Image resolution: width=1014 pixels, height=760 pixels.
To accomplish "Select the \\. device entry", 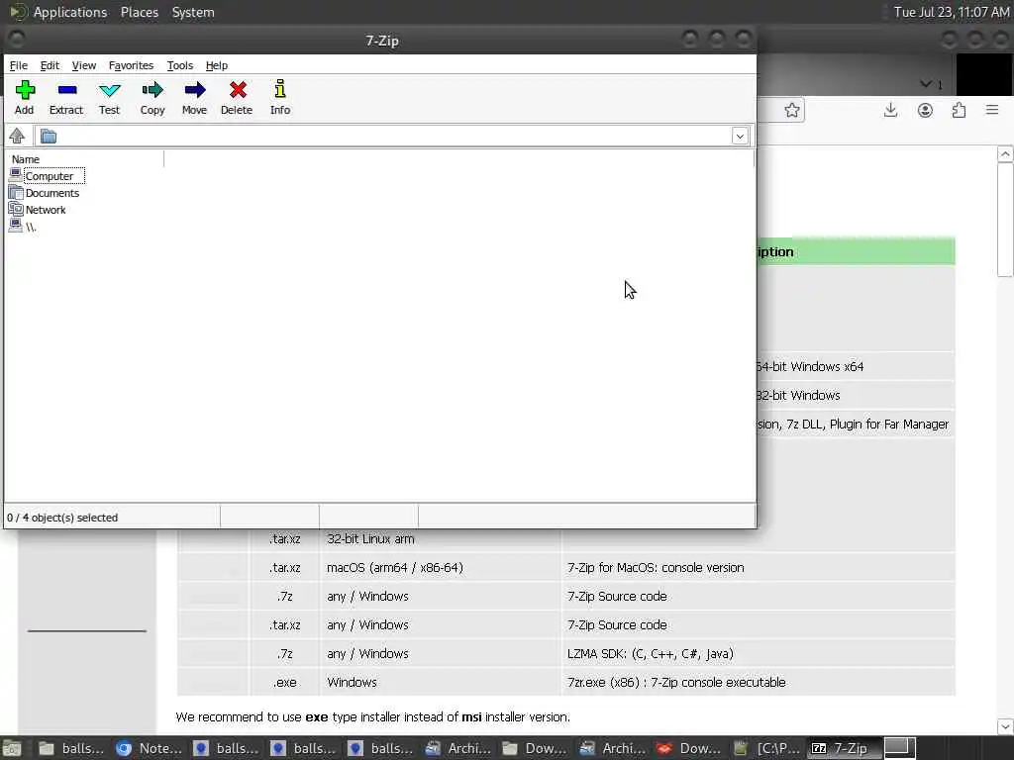I will tap(23, 227).
